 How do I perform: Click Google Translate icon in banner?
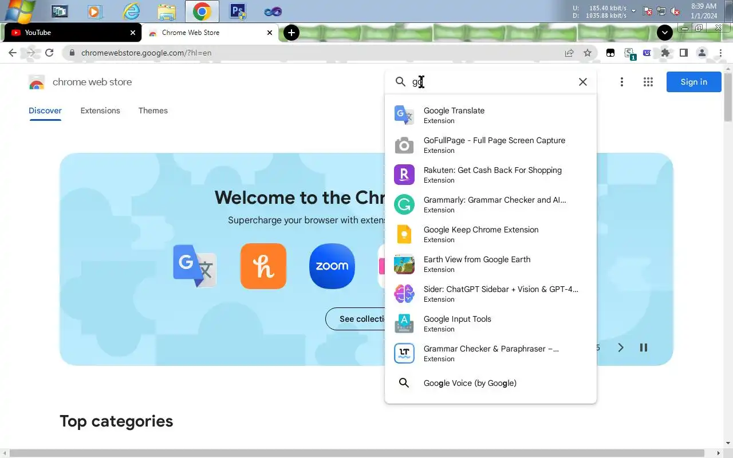tap(195, 266)
